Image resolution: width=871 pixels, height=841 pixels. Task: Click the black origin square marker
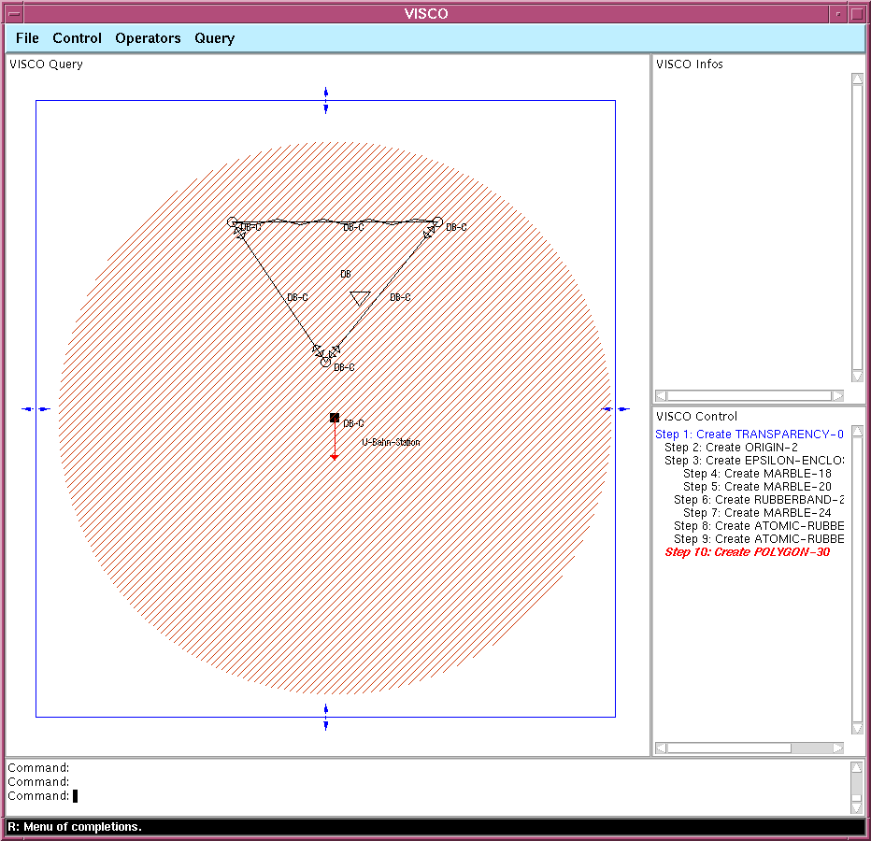tap(335, 417)
